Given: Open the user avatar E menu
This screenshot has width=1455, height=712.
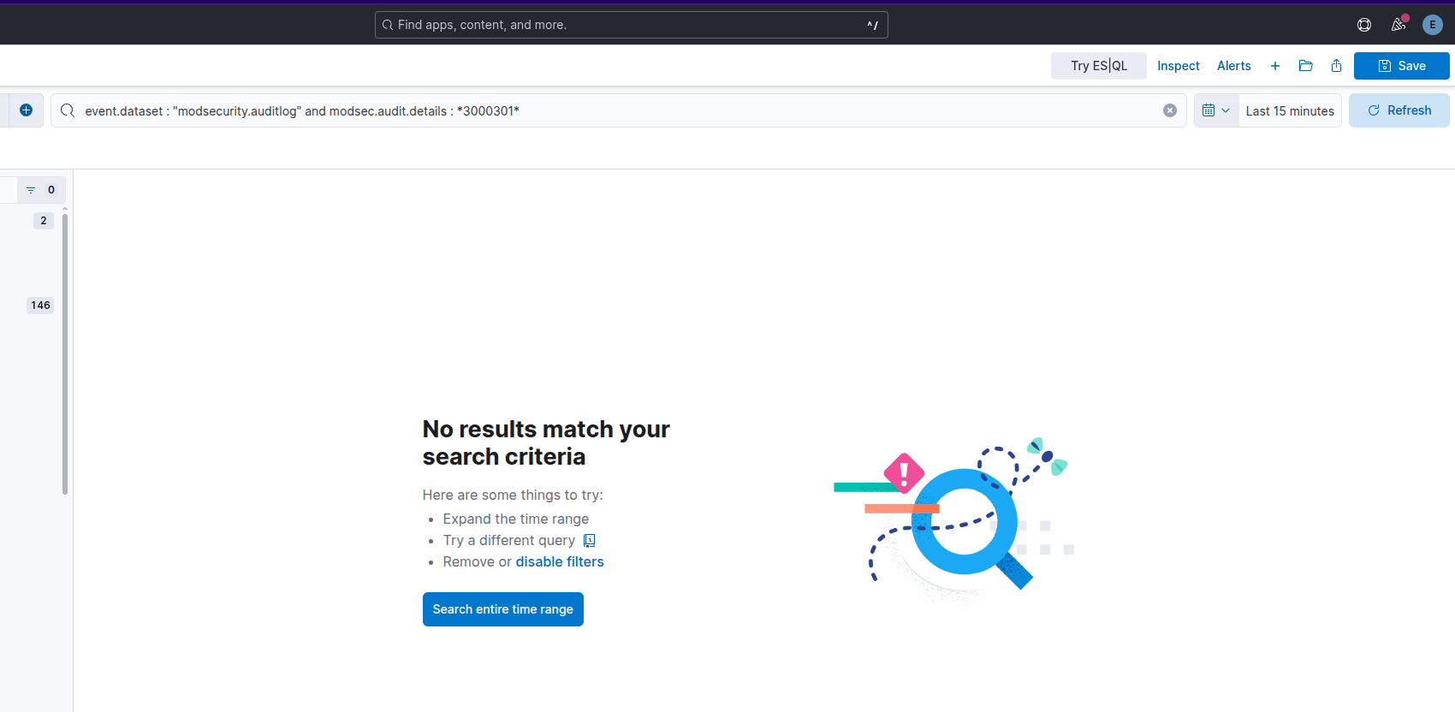Looking at the screenshot, I should [1433, 25].
